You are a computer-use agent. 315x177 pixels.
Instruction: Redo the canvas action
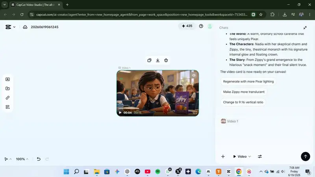[x=47, y=159]
